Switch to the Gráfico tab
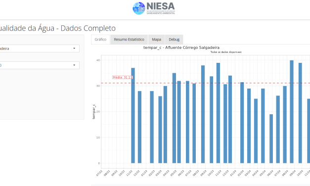Viewport: 310px width, 186px height. (100, 40)
